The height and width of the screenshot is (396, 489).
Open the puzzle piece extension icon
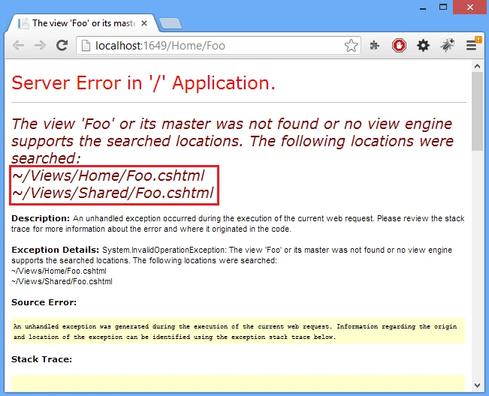pyautogui.click(x=375, y=46)
